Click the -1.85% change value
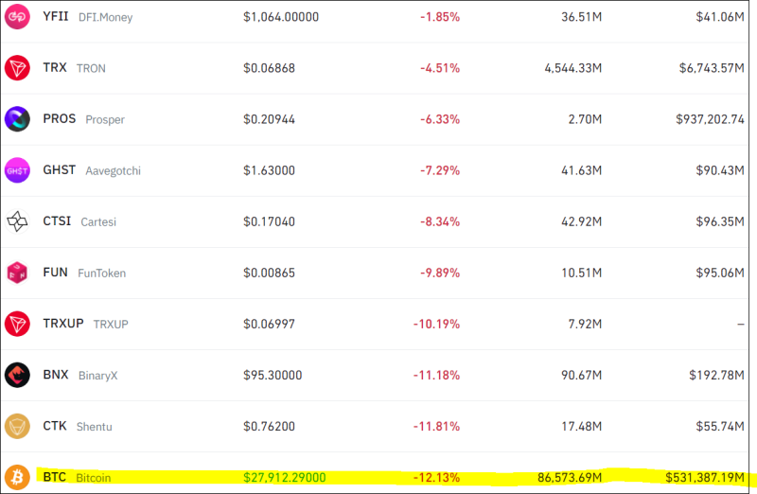This screenshot has height=494, width=757. (440, 17)
